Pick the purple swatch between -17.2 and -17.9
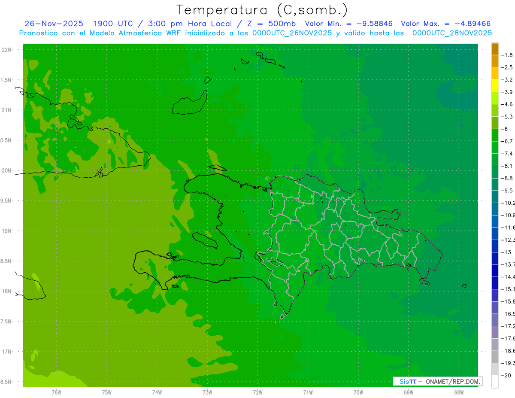Image resolution: width=515 pixels, height=398 pixels. (x=495, y=332)
